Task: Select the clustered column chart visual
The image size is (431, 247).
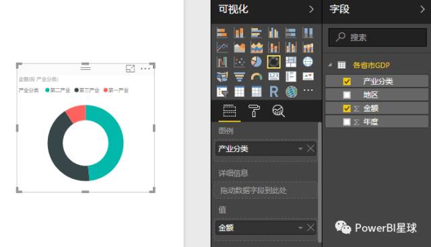Action: pos(273,33)
